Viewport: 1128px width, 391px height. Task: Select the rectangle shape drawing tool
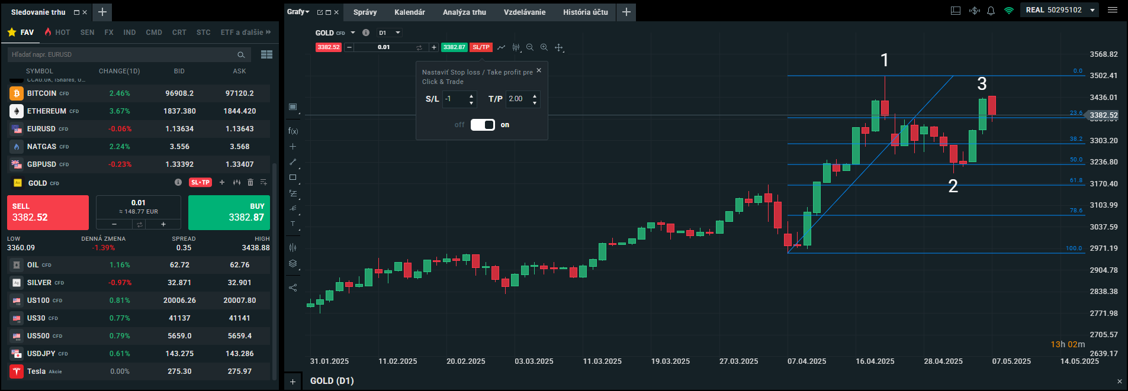tap(293, 177)
